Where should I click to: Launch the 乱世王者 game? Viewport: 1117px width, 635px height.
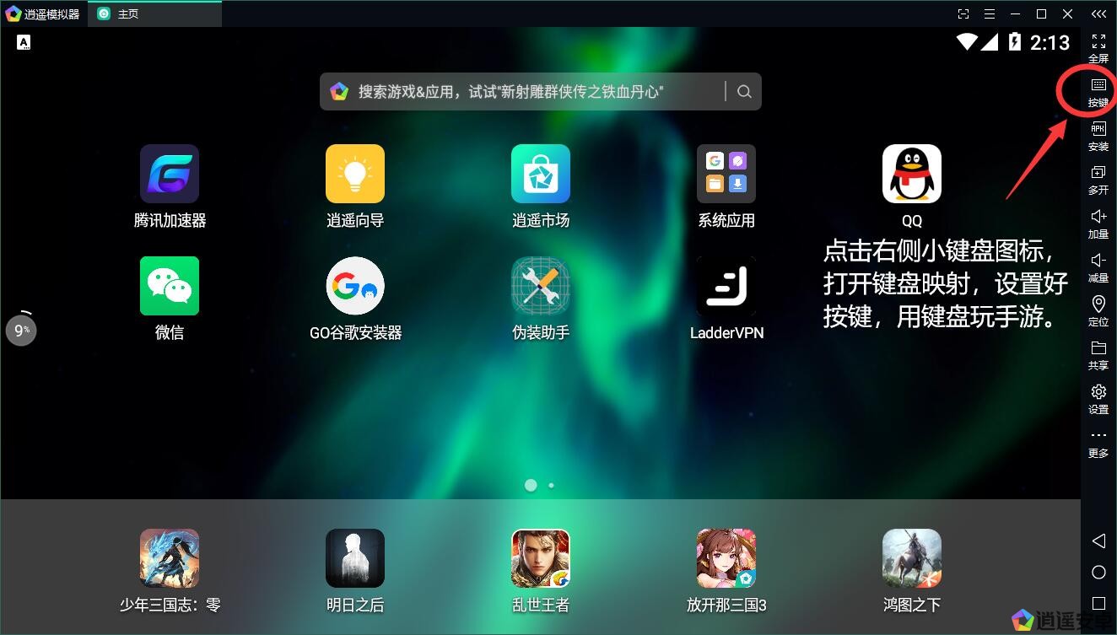[x=541, y=558]
